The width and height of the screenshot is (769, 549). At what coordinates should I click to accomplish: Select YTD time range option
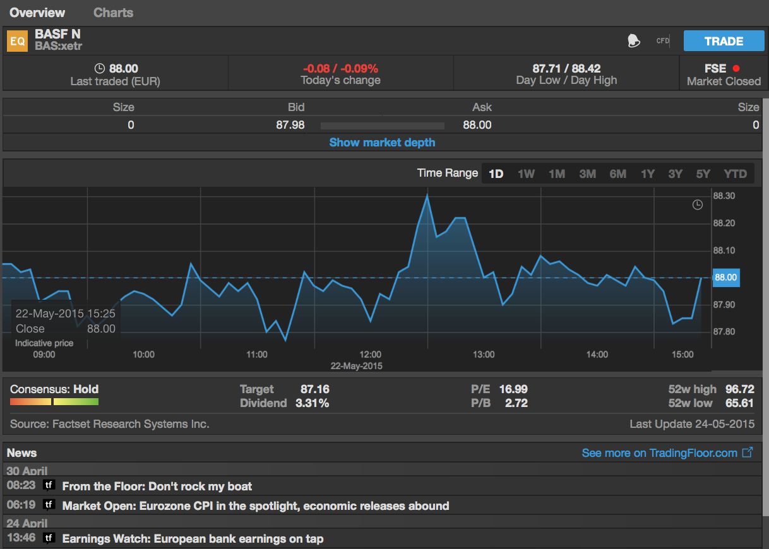point(735,174)
